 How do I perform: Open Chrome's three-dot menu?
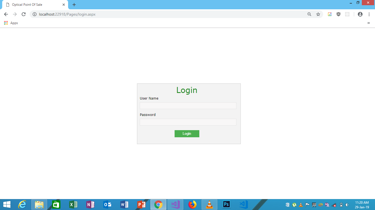coord(369,14)
